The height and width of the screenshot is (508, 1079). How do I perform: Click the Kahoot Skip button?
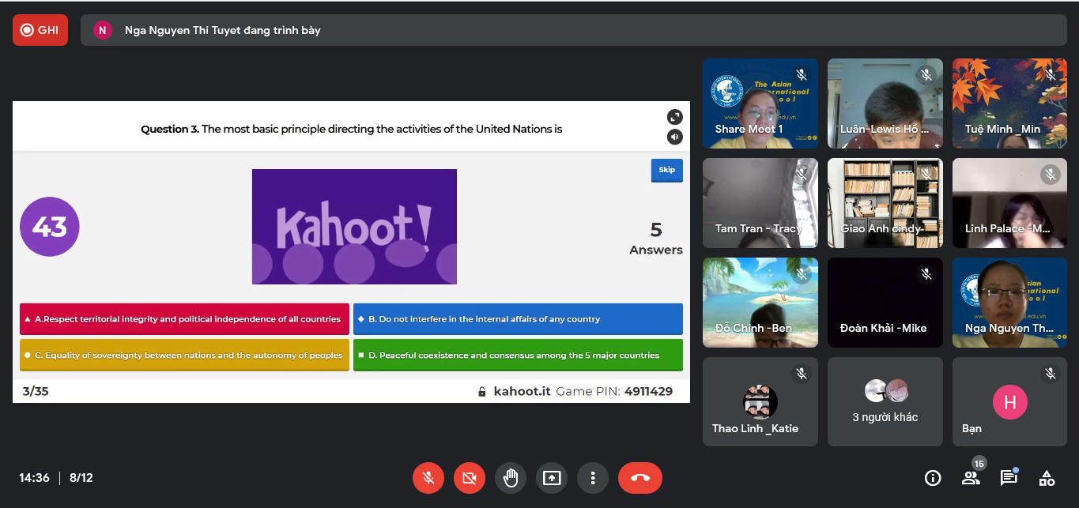tap(667, 170)
